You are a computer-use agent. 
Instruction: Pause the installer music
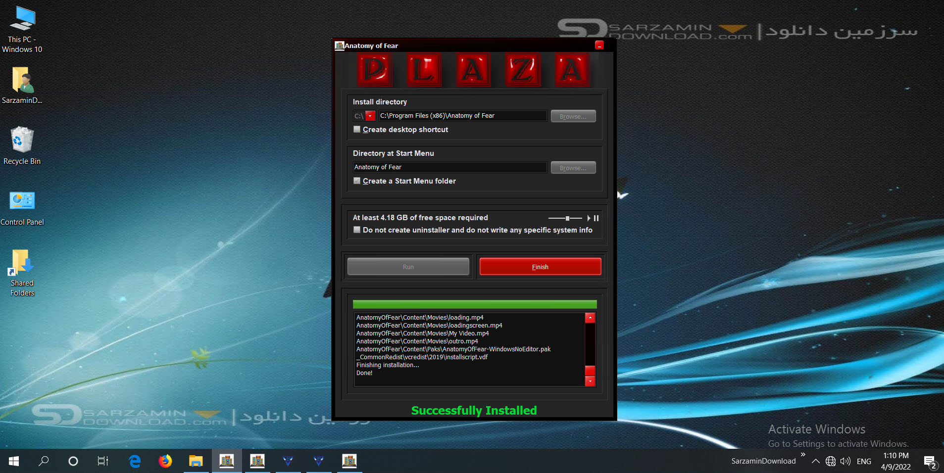click(596, 218)
